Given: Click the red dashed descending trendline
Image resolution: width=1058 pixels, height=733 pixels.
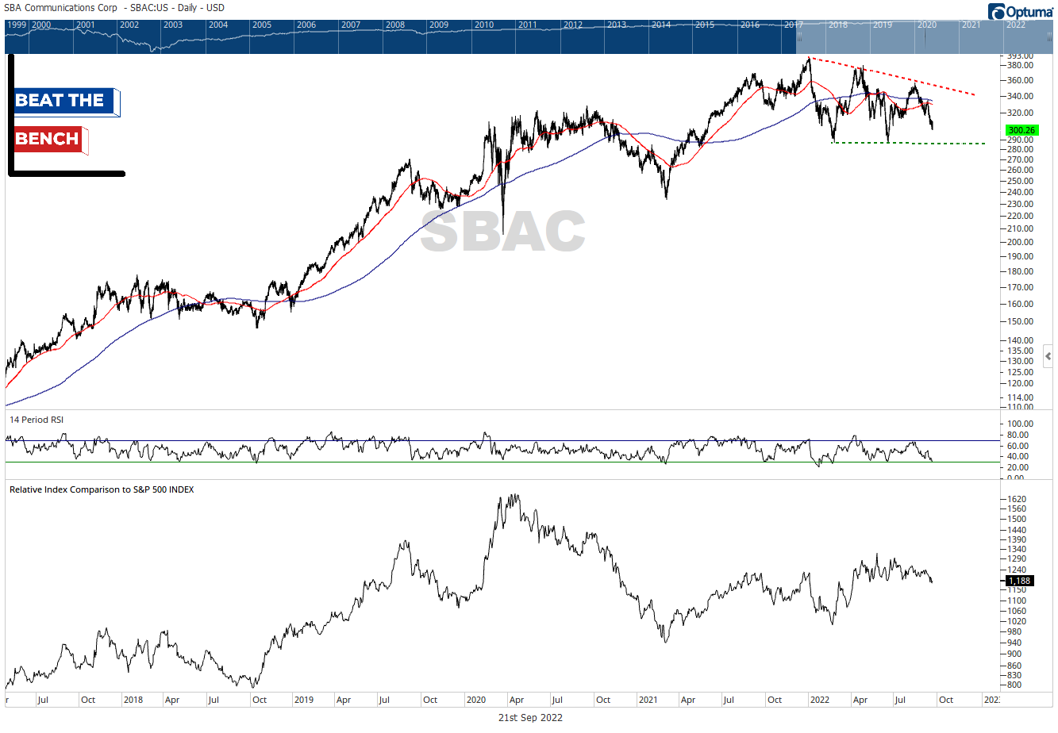Looking at the screenshot, I should pos(892,76).
